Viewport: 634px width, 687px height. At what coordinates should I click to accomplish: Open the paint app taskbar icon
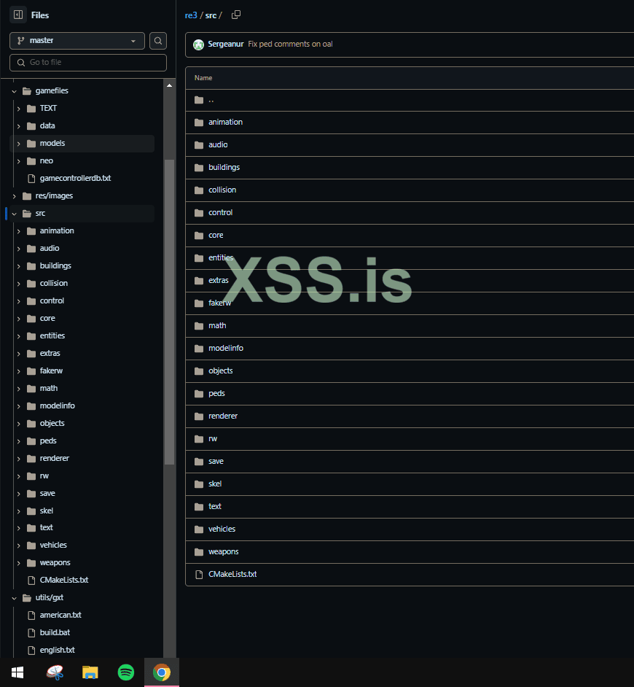pyautogui.click(x=55, y=672)
